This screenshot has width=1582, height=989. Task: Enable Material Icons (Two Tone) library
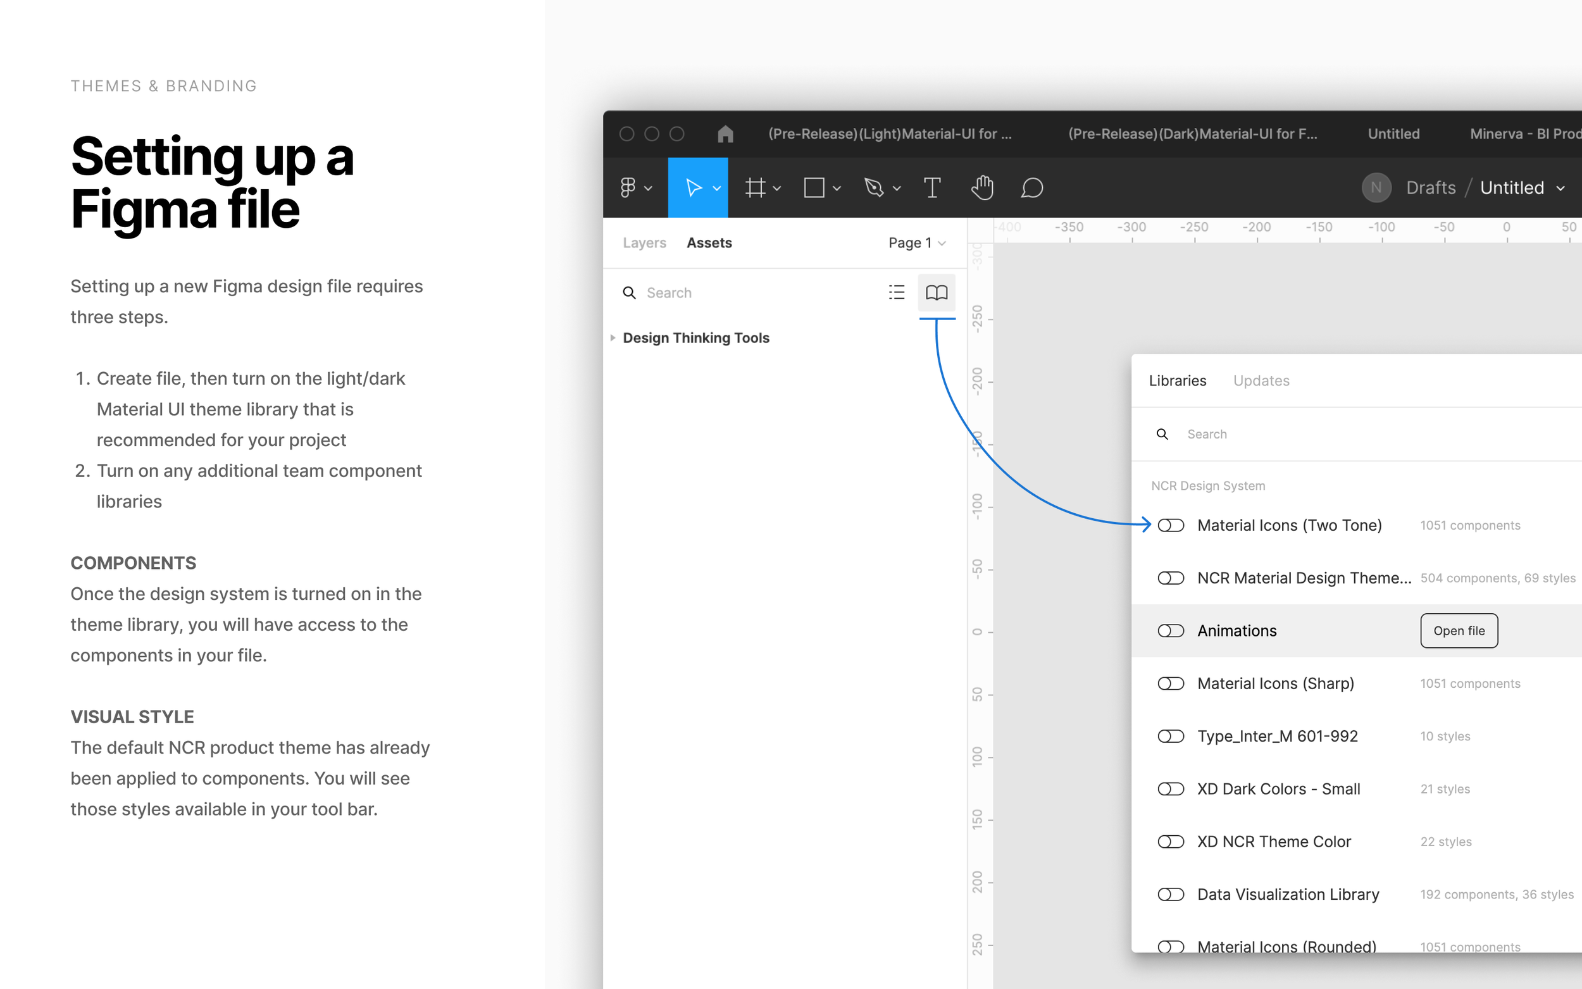1171,525
